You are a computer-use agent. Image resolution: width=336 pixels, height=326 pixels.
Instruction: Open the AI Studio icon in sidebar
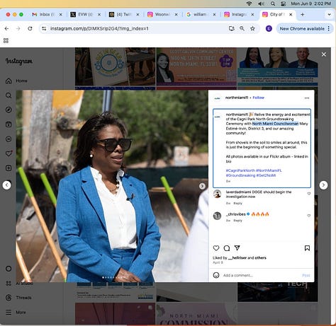pos(9,283)
